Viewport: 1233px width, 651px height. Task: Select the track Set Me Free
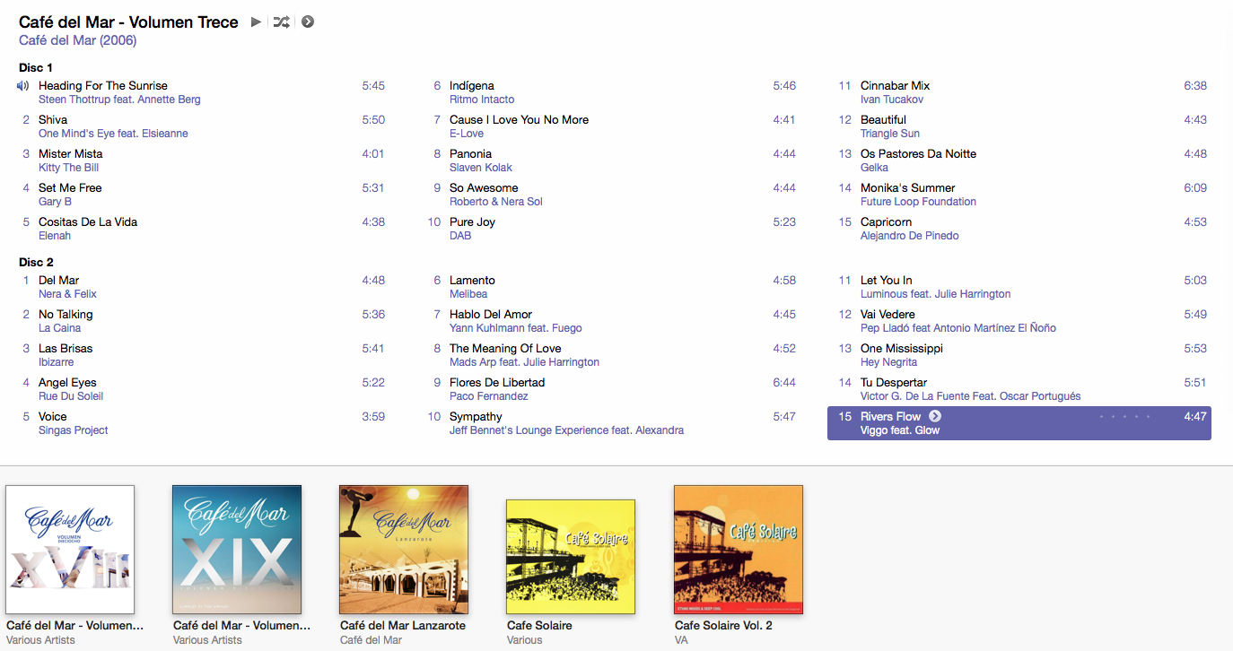point(70,187)
